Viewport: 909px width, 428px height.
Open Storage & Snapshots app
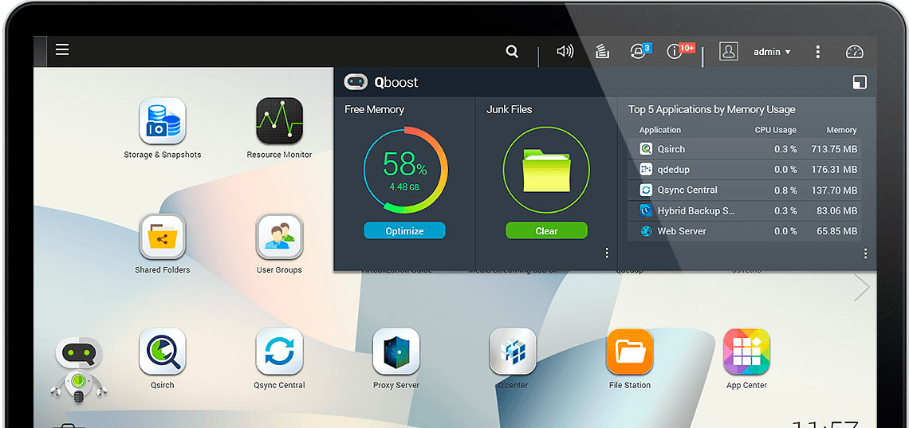(x=163, y=122)
